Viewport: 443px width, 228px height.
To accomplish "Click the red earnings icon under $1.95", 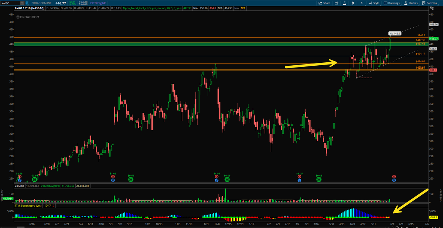I will point(217,176).
